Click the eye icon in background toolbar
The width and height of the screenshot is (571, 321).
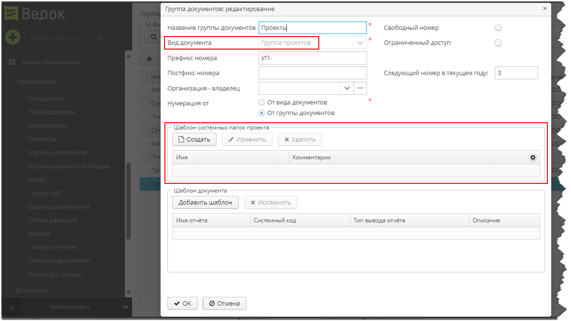tap(150, 59)
